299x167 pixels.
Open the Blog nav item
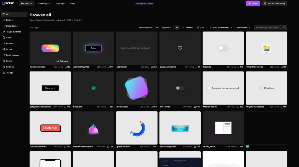[73, 3]
